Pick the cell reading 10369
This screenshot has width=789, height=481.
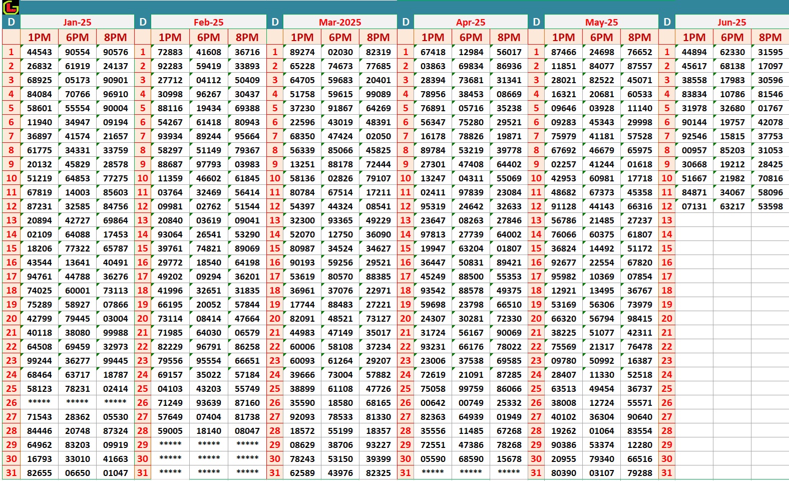[602, 277]
